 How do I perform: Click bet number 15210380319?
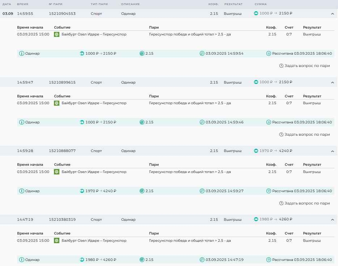62,220
